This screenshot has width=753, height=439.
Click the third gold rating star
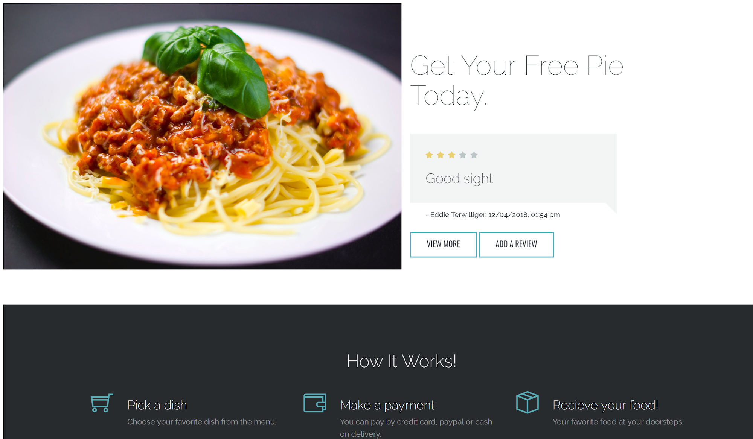(x=451, y=155)
